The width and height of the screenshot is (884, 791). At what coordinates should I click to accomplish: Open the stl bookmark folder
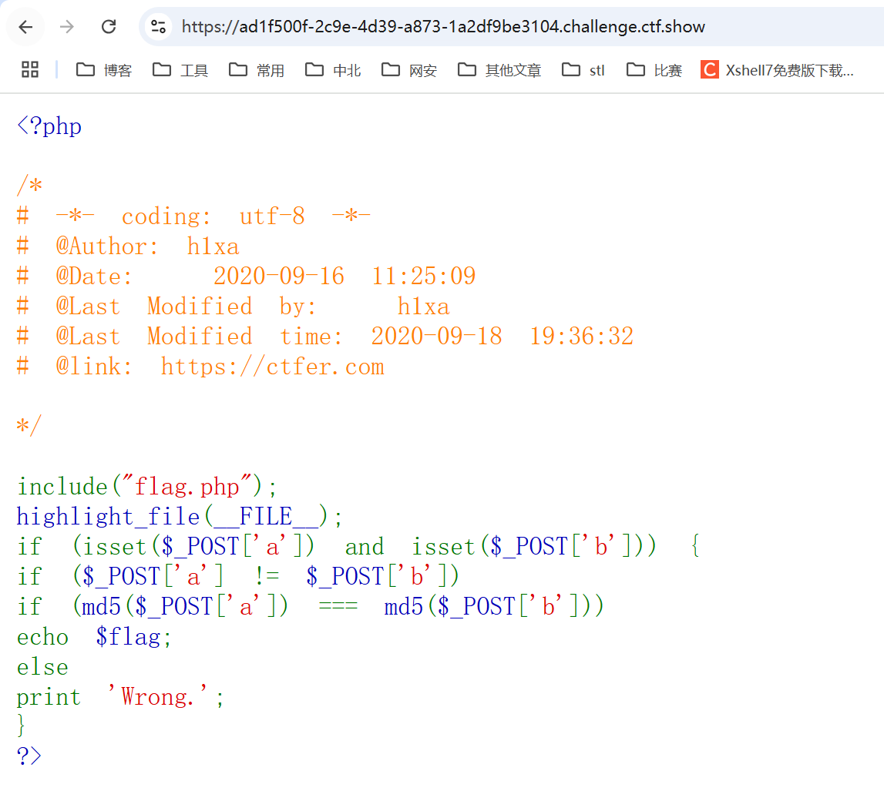click(x=583, y=70)
